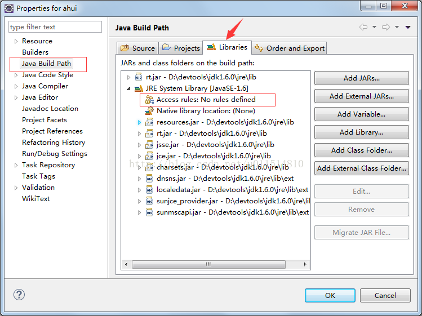
Task: Click the resources.jar jar icon
Action: [149, 122]
